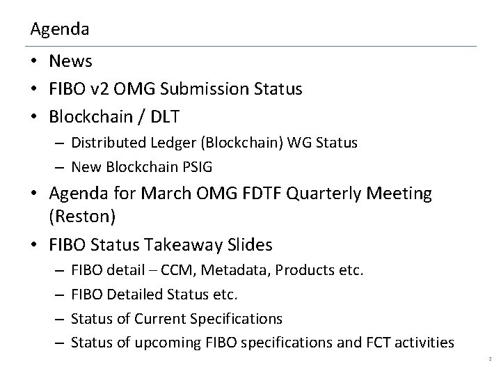This screenshot has width=501, height=376.
Task: Click 'Status of Current Specifications' sub-item
Action: click(177, 318)
